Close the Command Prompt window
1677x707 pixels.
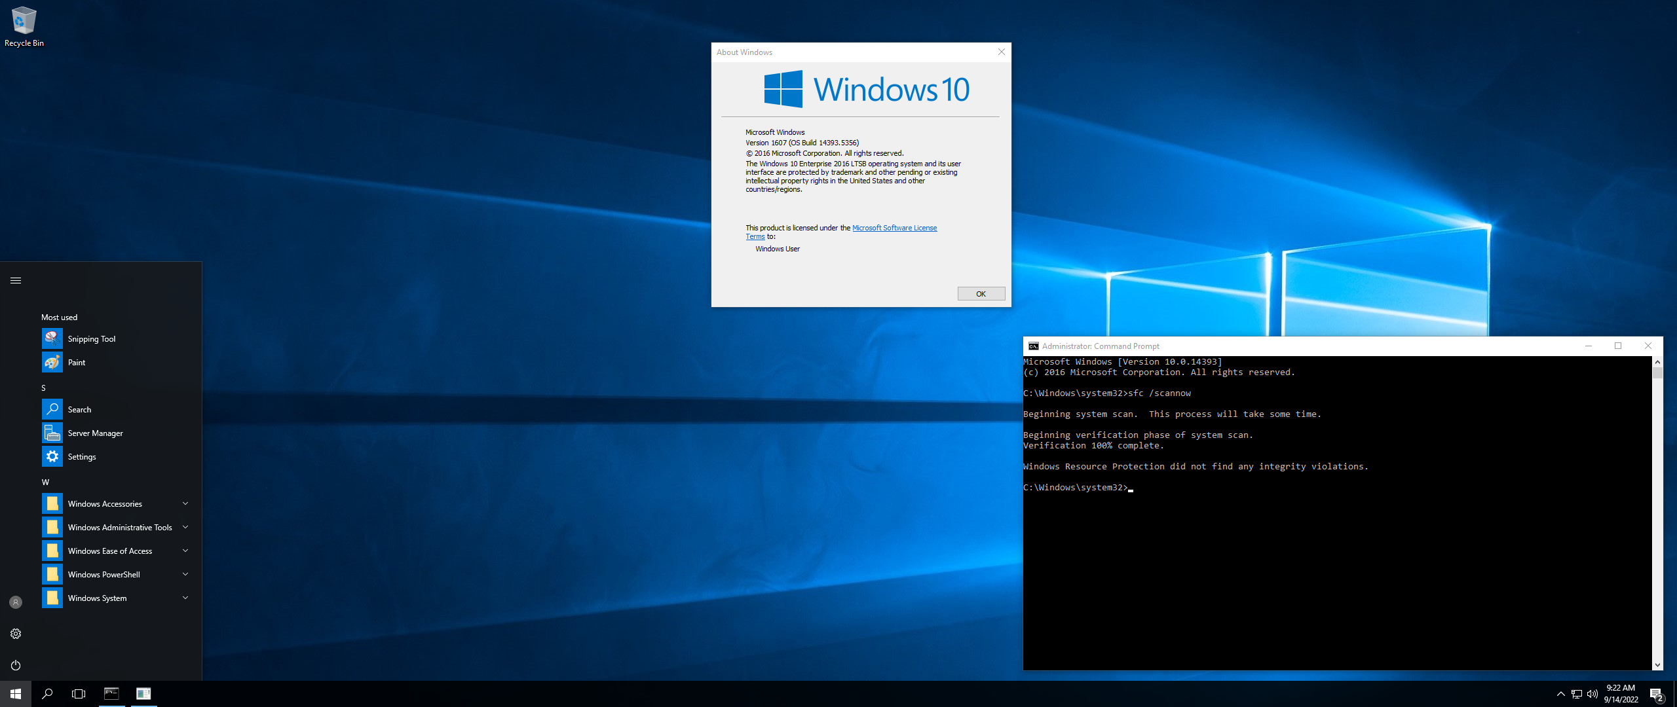click(1648, 346)
